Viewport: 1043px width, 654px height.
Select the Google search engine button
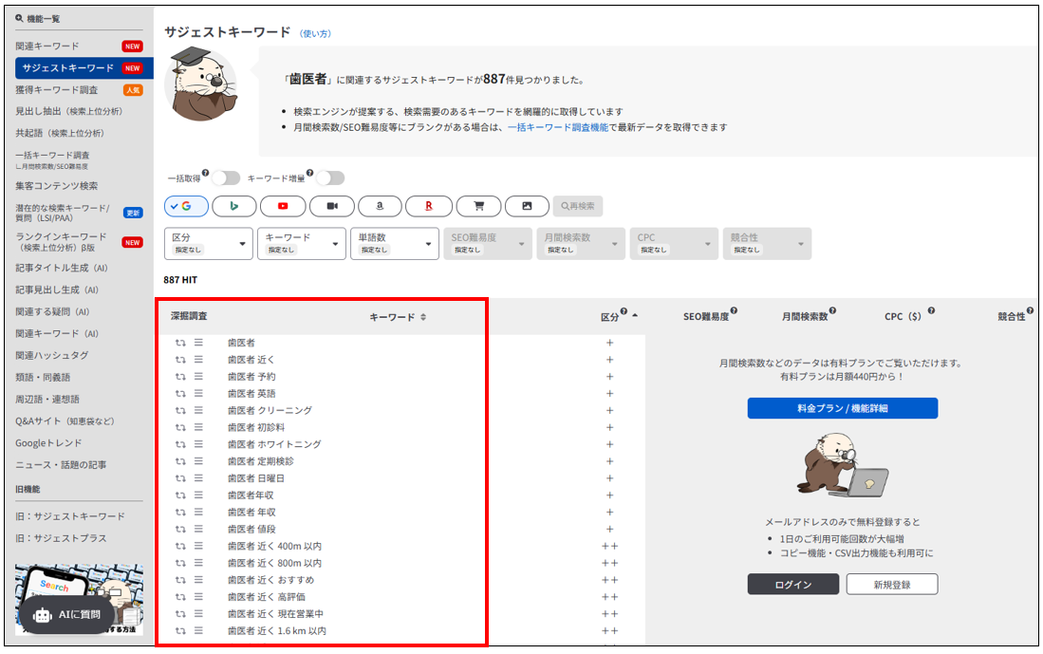tap(186, 206)
